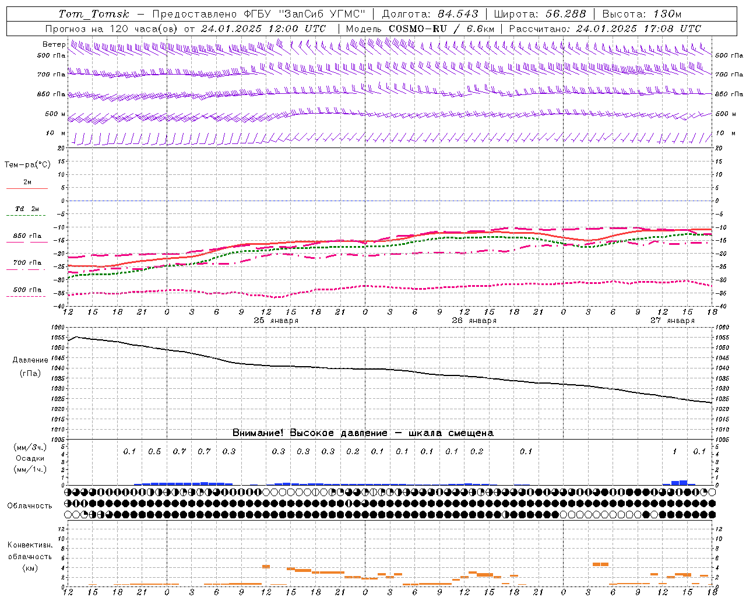The width and height of the screenshot is (746, 597).
Task: Select the Облачность cloud cover label
Action: point(30,505)
